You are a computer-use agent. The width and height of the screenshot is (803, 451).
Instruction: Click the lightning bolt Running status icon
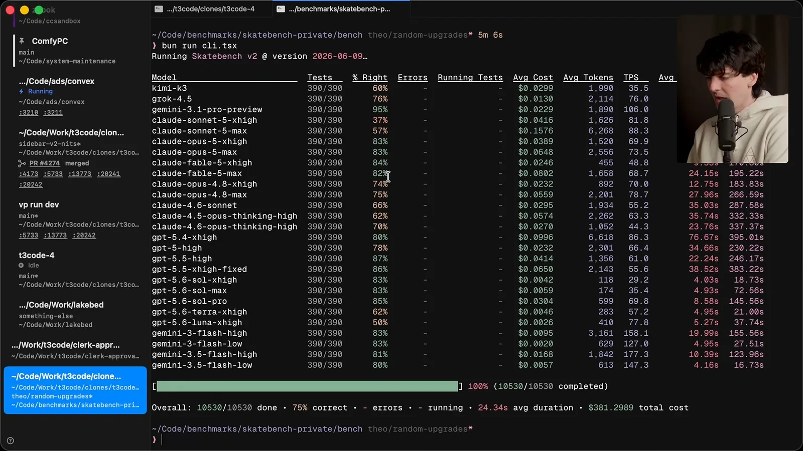coord(21,91)
